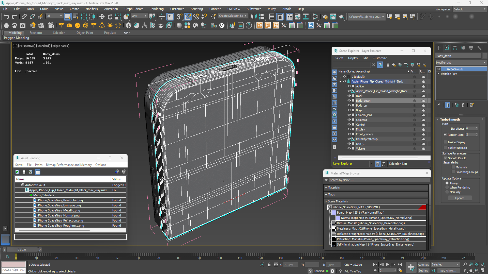Toggle TurboSmooth modifier eye visibility

click(439, 69)
